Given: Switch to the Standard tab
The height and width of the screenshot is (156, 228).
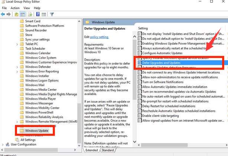Looking at the screenshot, I should click(108, 150).
